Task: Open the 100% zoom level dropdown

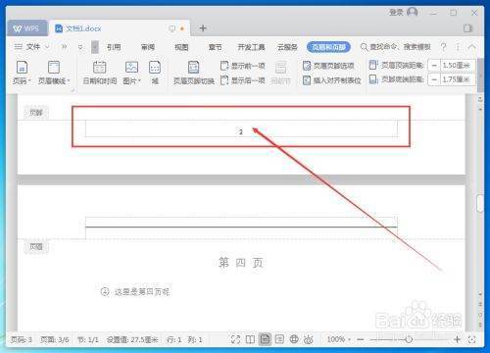Action: pos(339,339)
